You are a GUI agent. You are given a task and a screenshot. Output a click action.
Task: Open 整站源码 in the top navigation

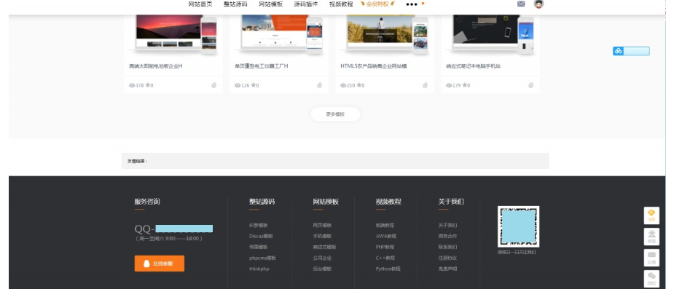pos(235,4)
